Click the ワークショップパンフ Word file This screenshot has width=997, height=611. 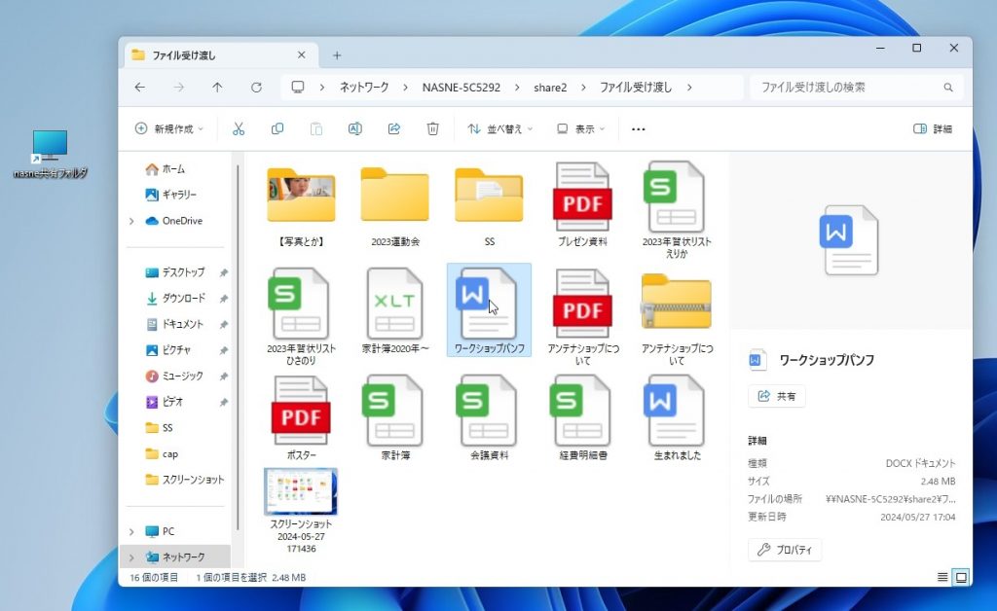(x=489, y=310)
